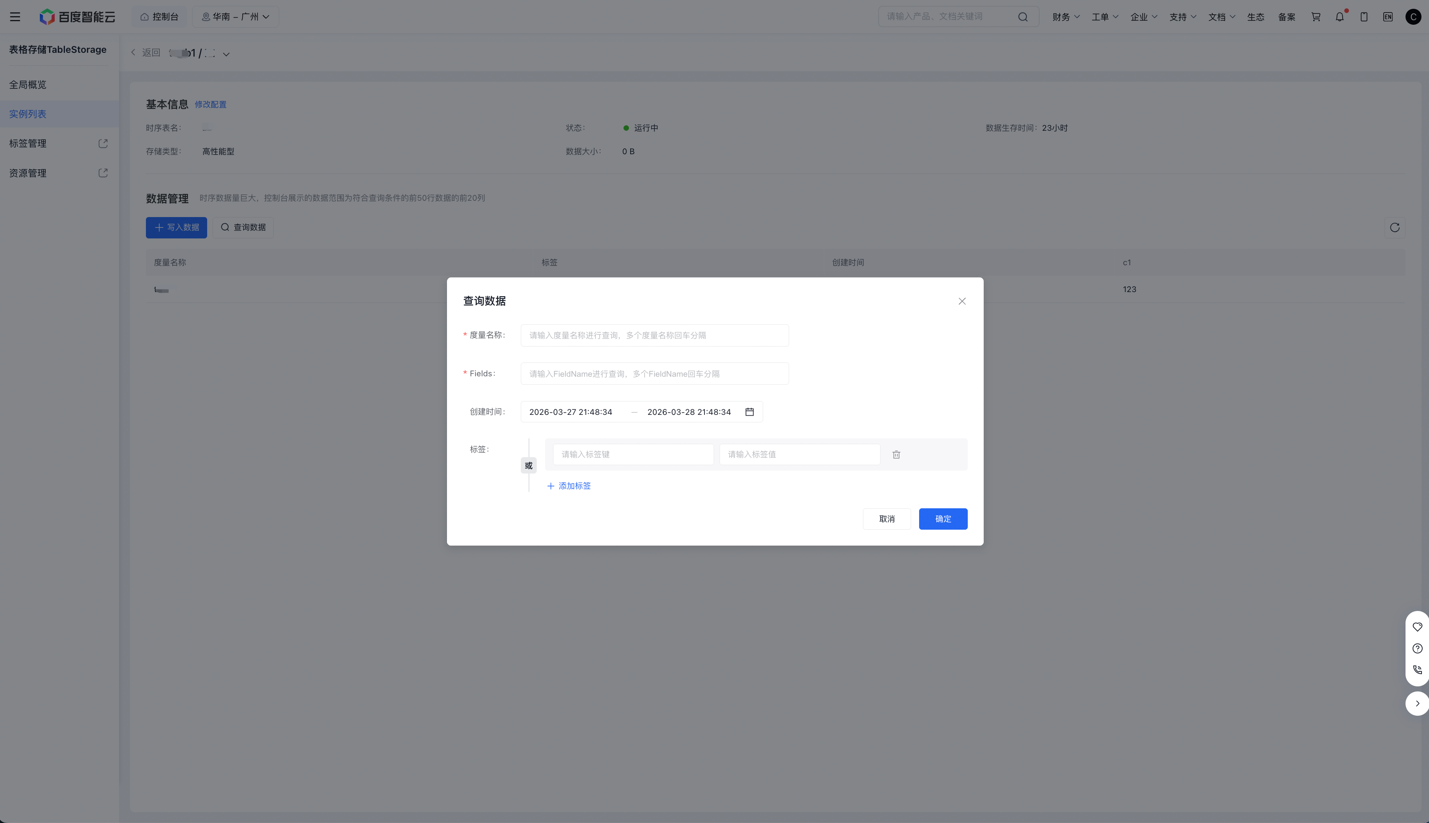Select 标签管理 sidebar item
The image size is (1429, 823).
click(28, 144)
